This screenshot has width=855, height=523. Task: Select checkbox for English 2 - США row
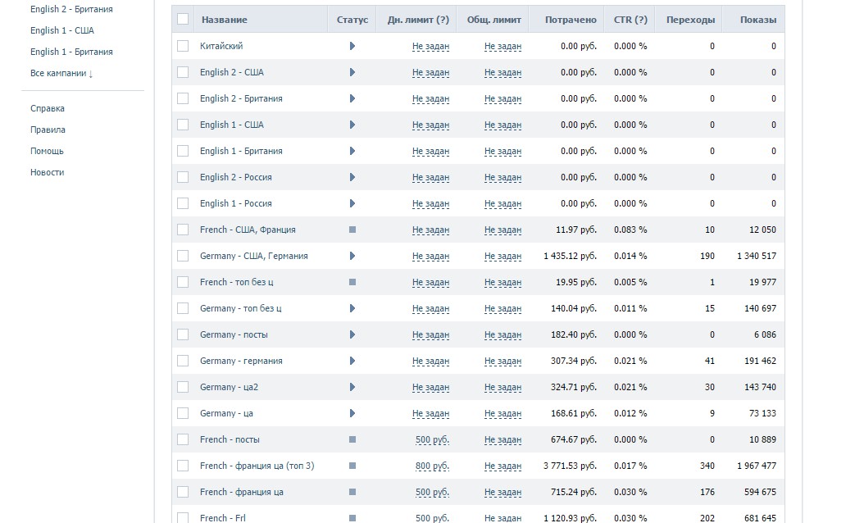tap(183, 72)
